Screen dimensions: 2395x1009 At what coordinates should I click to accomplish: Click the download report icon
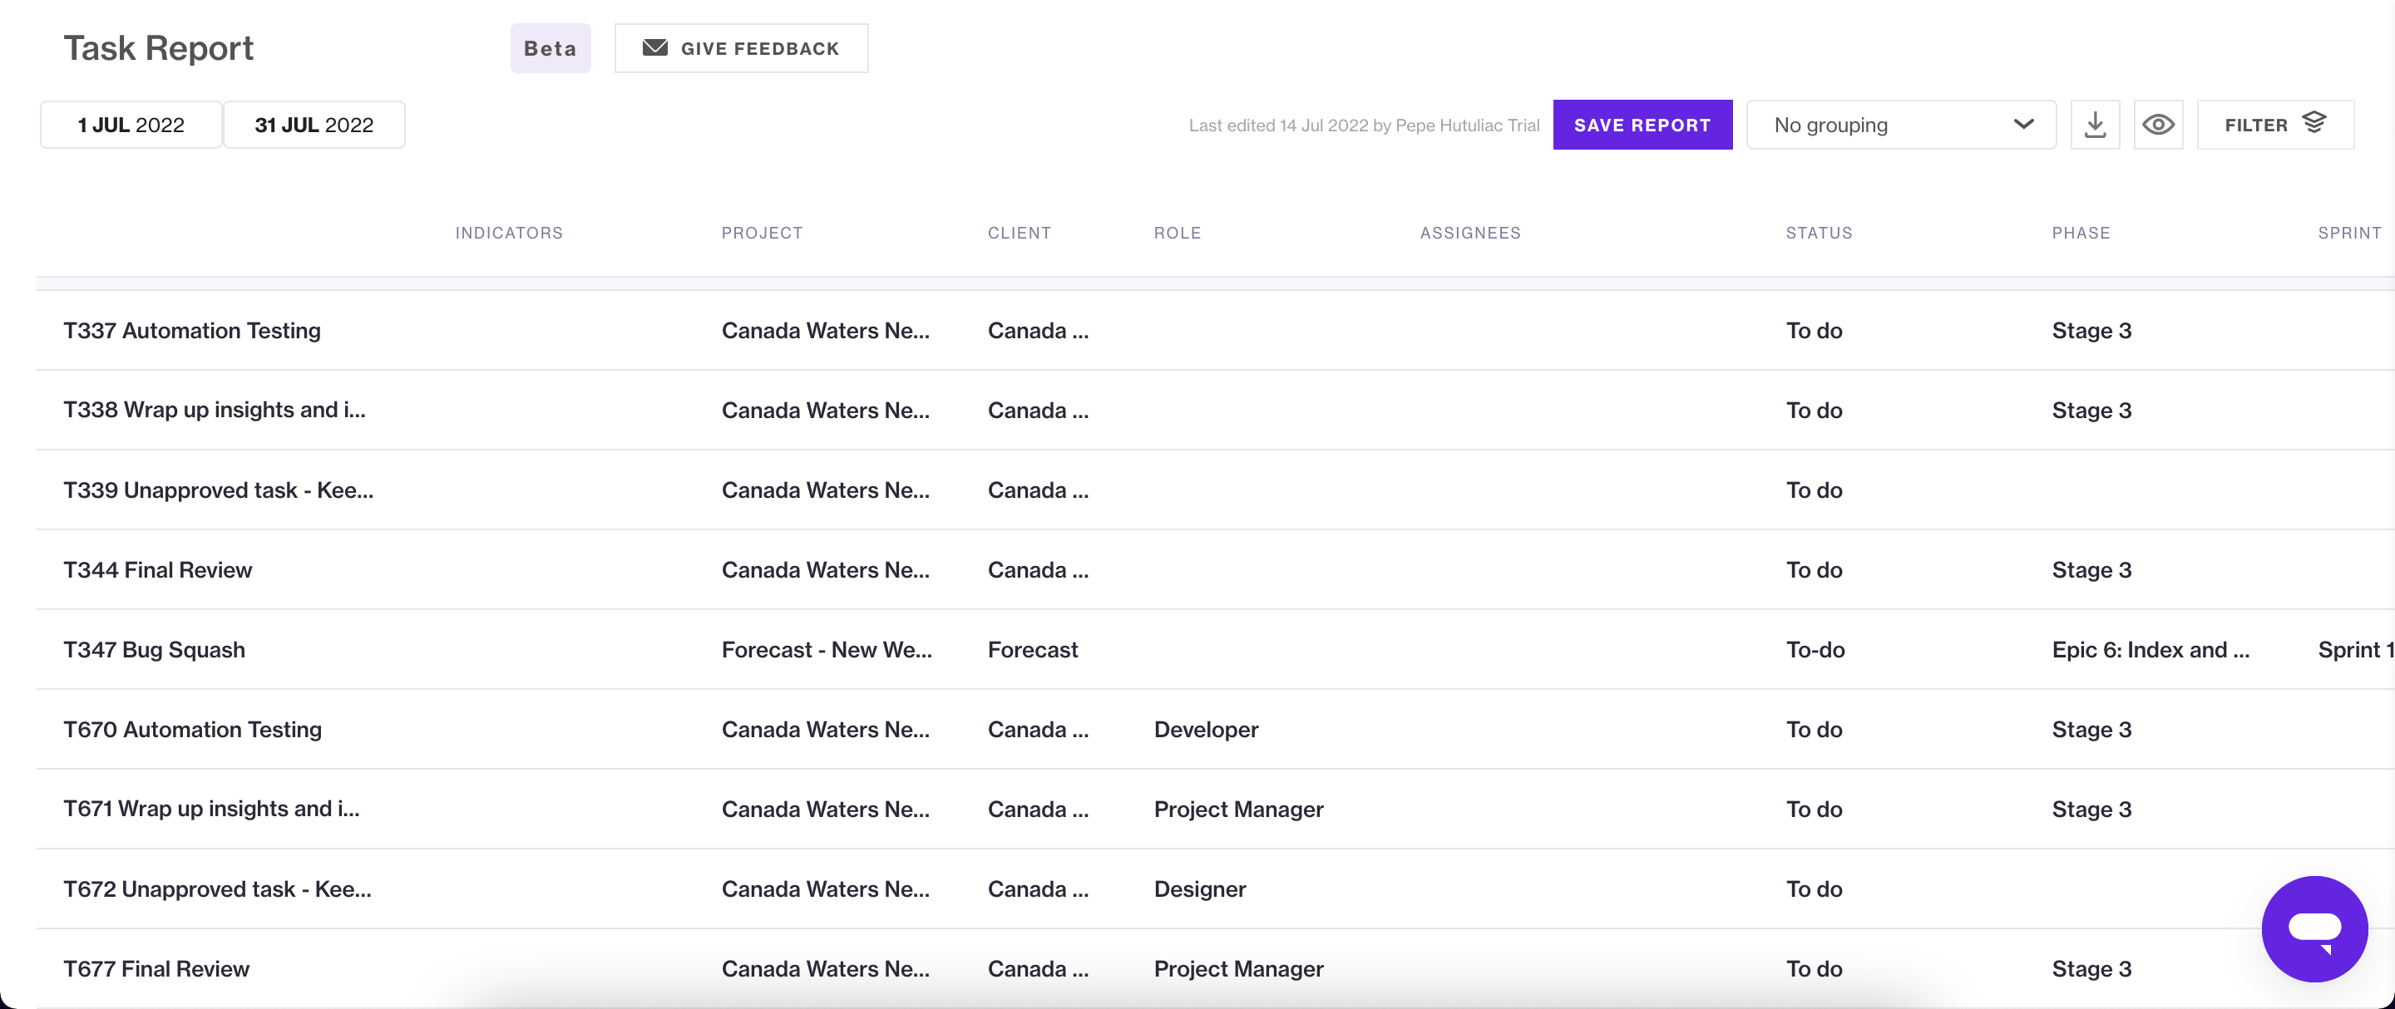(2095, 125)
